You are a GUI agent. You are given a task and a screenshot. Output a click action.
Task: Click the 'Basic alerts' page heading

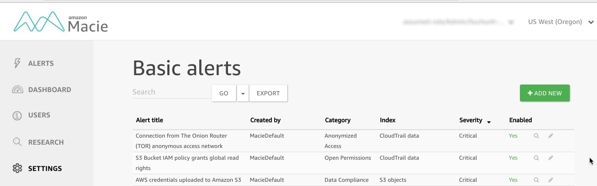coord(187,68)
